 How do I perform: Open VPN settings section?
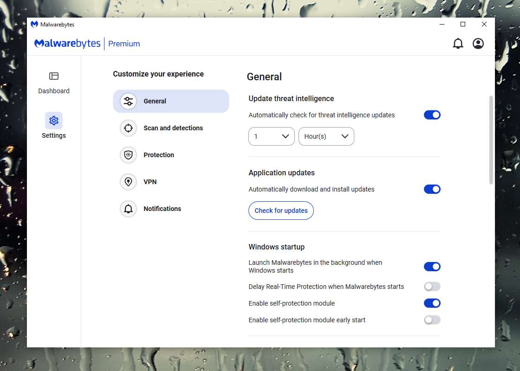[171, 181]
